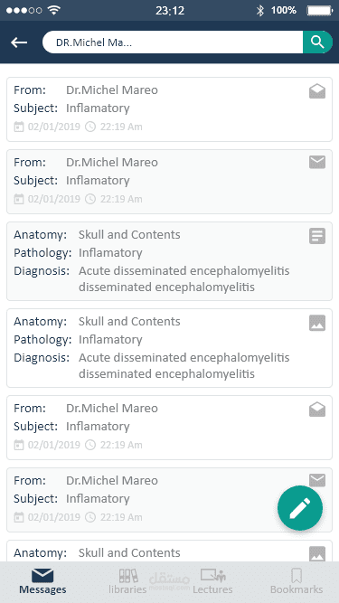Go to the Lectures tab

click(x=212, y=581)
